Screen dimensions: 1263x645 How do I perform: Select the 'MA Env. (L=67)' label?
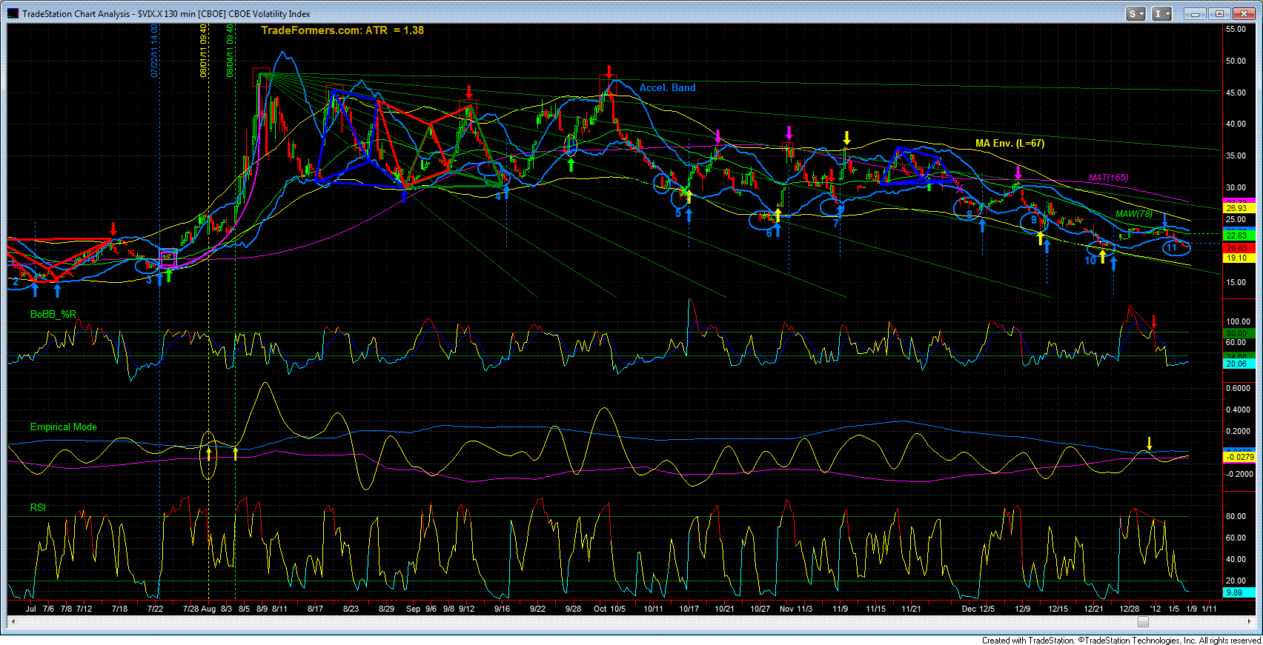[x=1010, y=143]
